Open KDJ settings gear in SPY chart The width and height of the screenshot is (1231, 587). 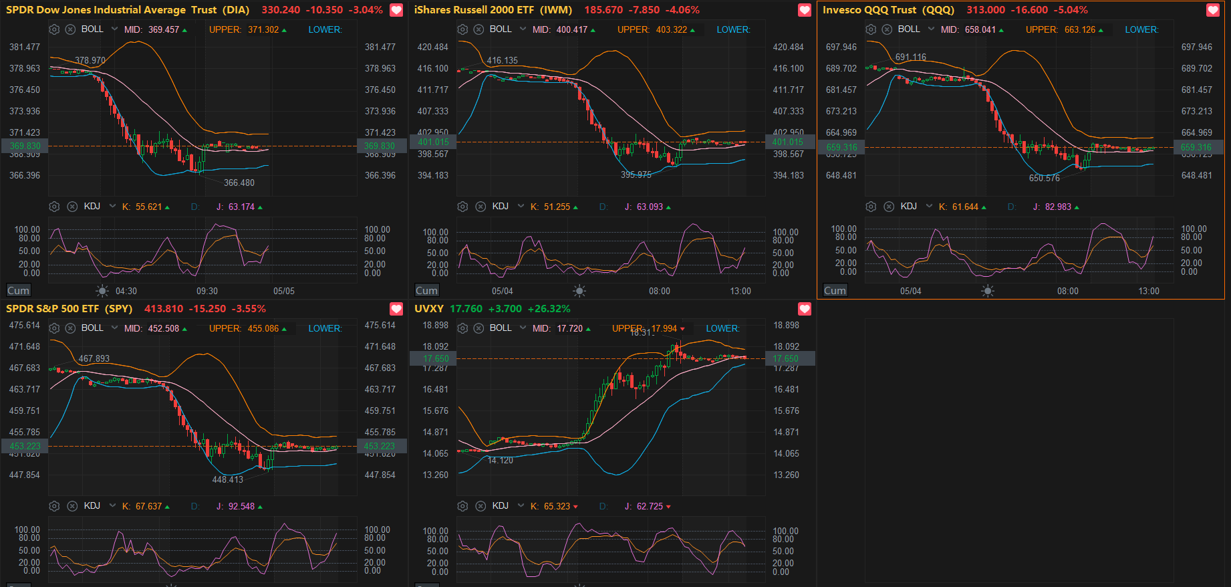pos(54,506)
